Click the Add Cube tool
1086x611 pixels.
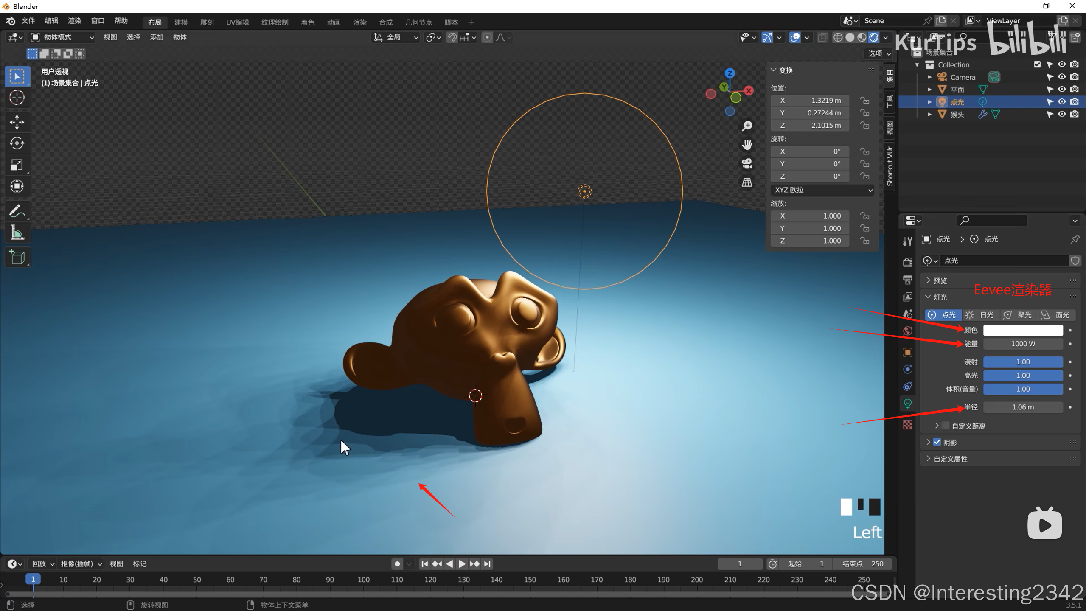pyautogui.click(x=17, y=257)
